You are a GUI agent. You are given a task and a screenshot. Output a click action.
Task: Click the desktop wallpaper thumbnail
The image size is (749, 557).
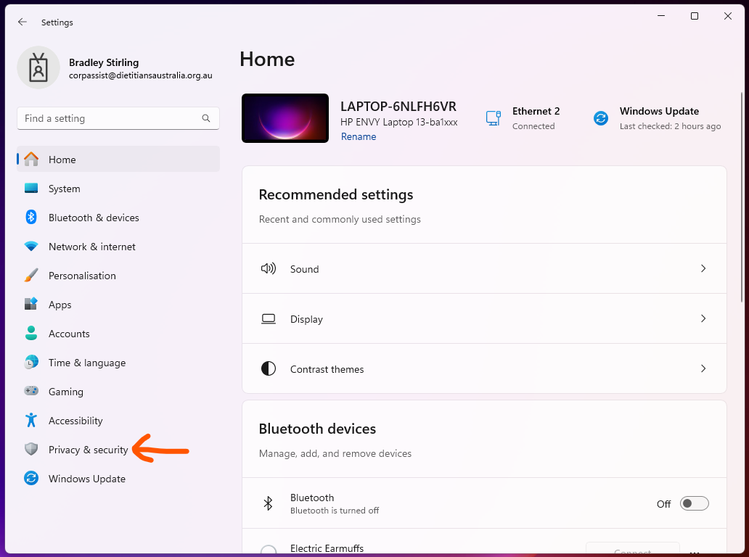(285, 118)
